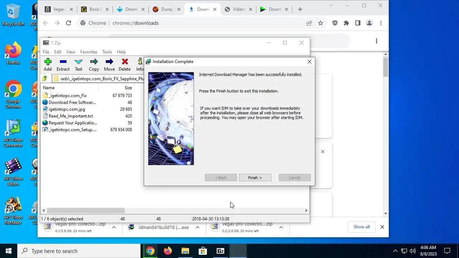459x258 pixels.
Task: Open the Chrome side panel icon
Action: [x=358, y=23]
